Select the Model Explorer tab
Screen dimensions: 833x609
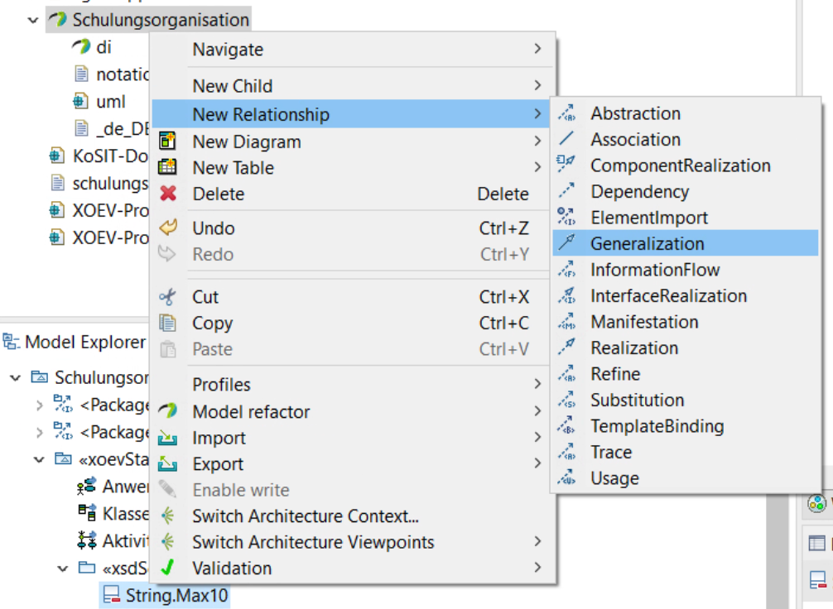coord(75,342)
